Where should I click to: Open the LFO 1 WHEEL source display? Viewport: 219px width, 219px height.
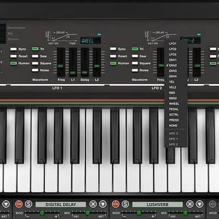pyautogui.click(x=90, y=41)
